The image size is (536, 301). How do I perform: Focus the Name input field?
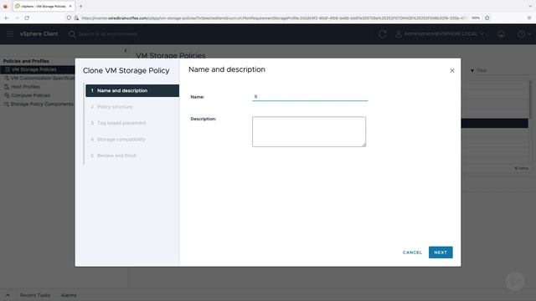click(x=310, y=97)
